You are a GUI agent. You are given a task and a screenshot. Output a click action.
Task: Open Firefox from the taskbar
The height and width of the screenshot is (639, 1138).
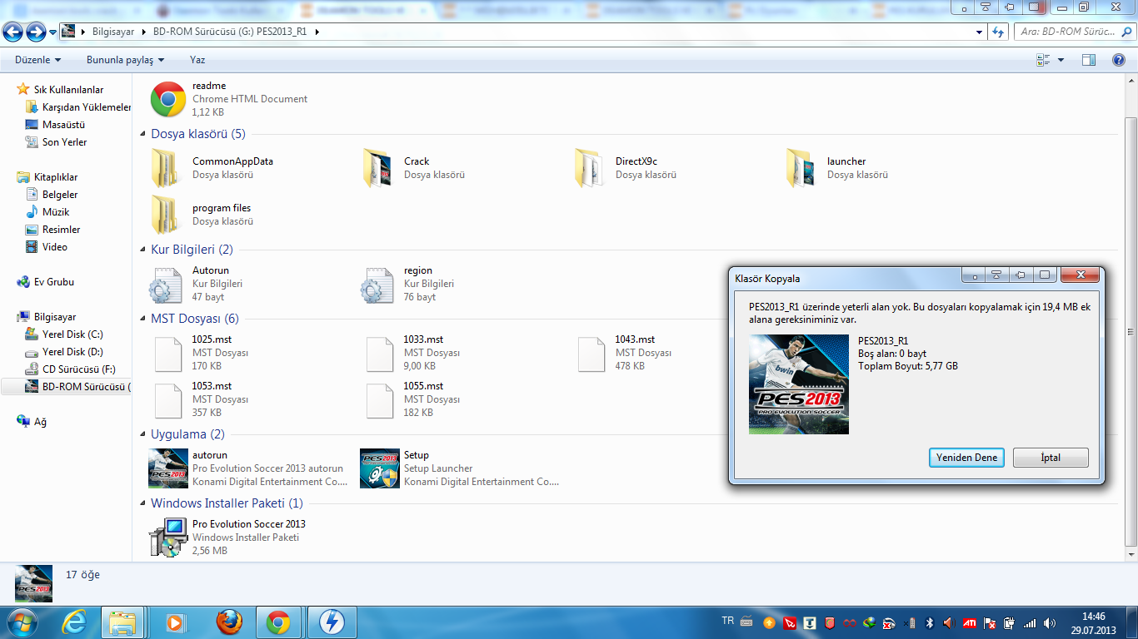coord(229,622)
